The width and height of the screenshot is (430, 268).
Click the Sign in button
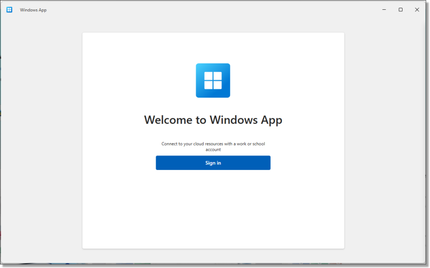(x=213, y=163)
